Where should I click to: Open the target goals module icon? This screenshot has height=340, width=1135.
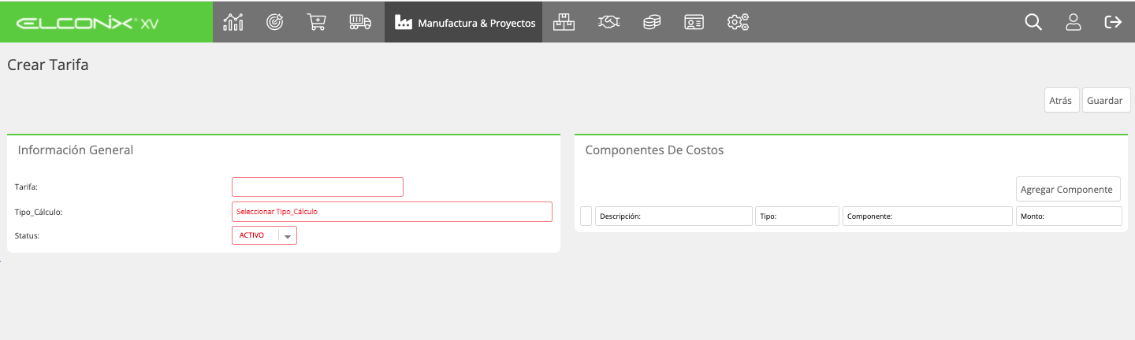[274, 22]
